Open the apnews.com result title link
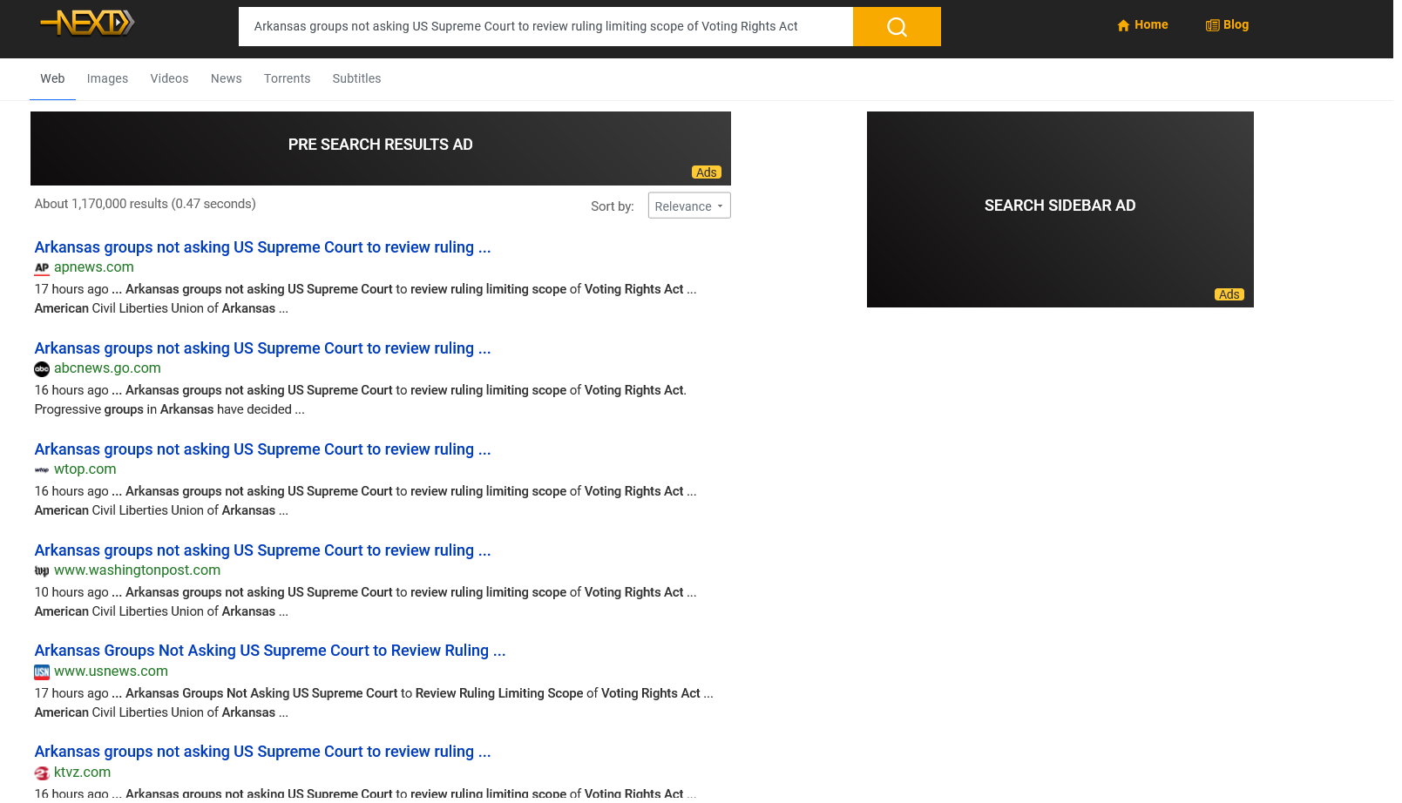The width and height of the screenshot is (1402, 803). 262,247
